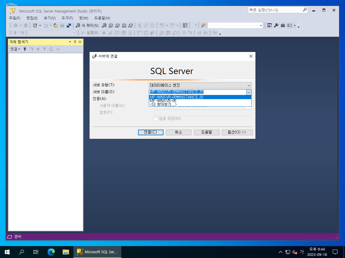This screenshot has width=345, height=258.
Task: Click Object Explorer activity monitor pulse icon
Action: click(x=58, y=49)
